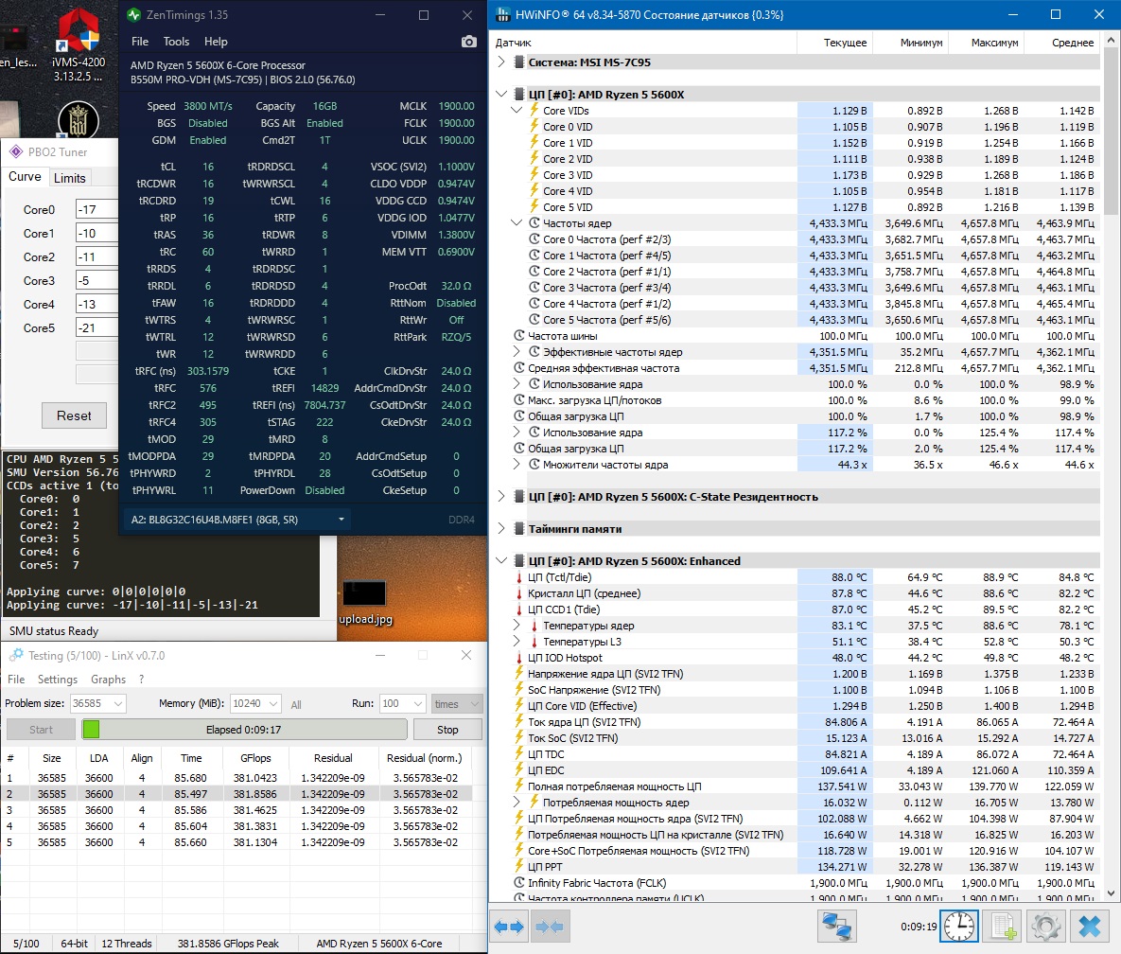Open ZenTimings memory module dropdown
Screen dimensions: 1121x954
[237, 520]
